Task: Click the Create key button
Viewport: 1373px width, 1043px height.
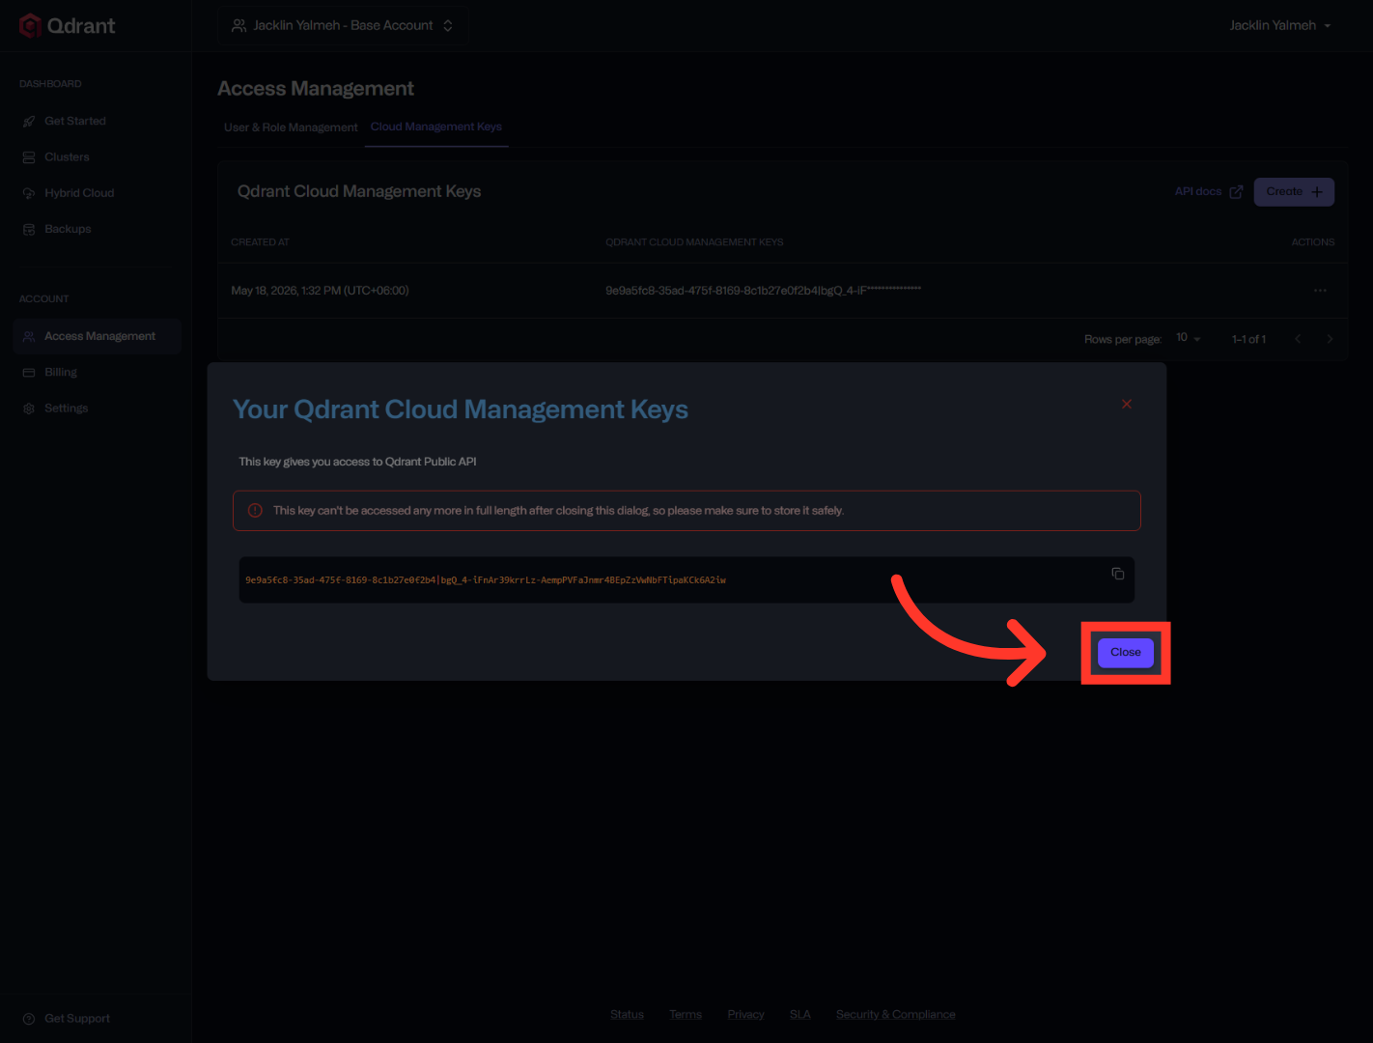Action: pyautogui.click(x=1294, y=192)
